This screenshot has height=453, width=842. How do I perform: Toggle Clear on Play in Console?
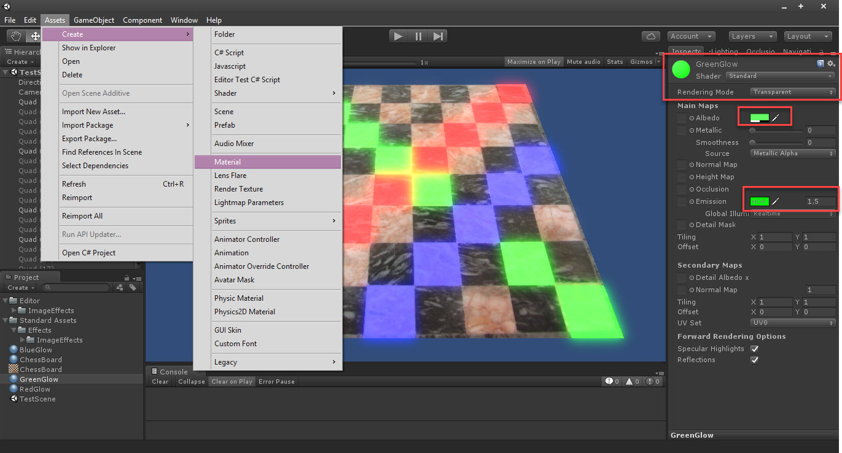pos(232,382)
